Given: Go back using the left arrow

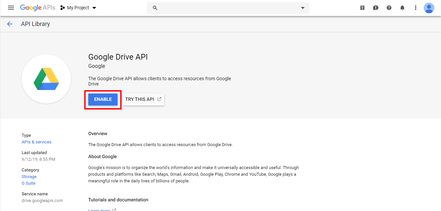Looking at the screenshot, I should coord(10,24).
